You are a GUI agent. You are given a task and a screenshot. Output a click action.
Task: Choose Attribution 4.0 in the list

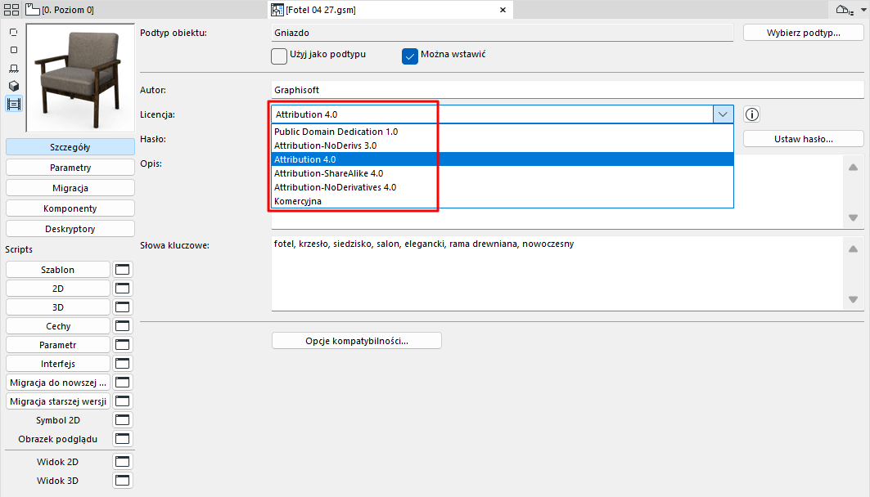[503, 159]
